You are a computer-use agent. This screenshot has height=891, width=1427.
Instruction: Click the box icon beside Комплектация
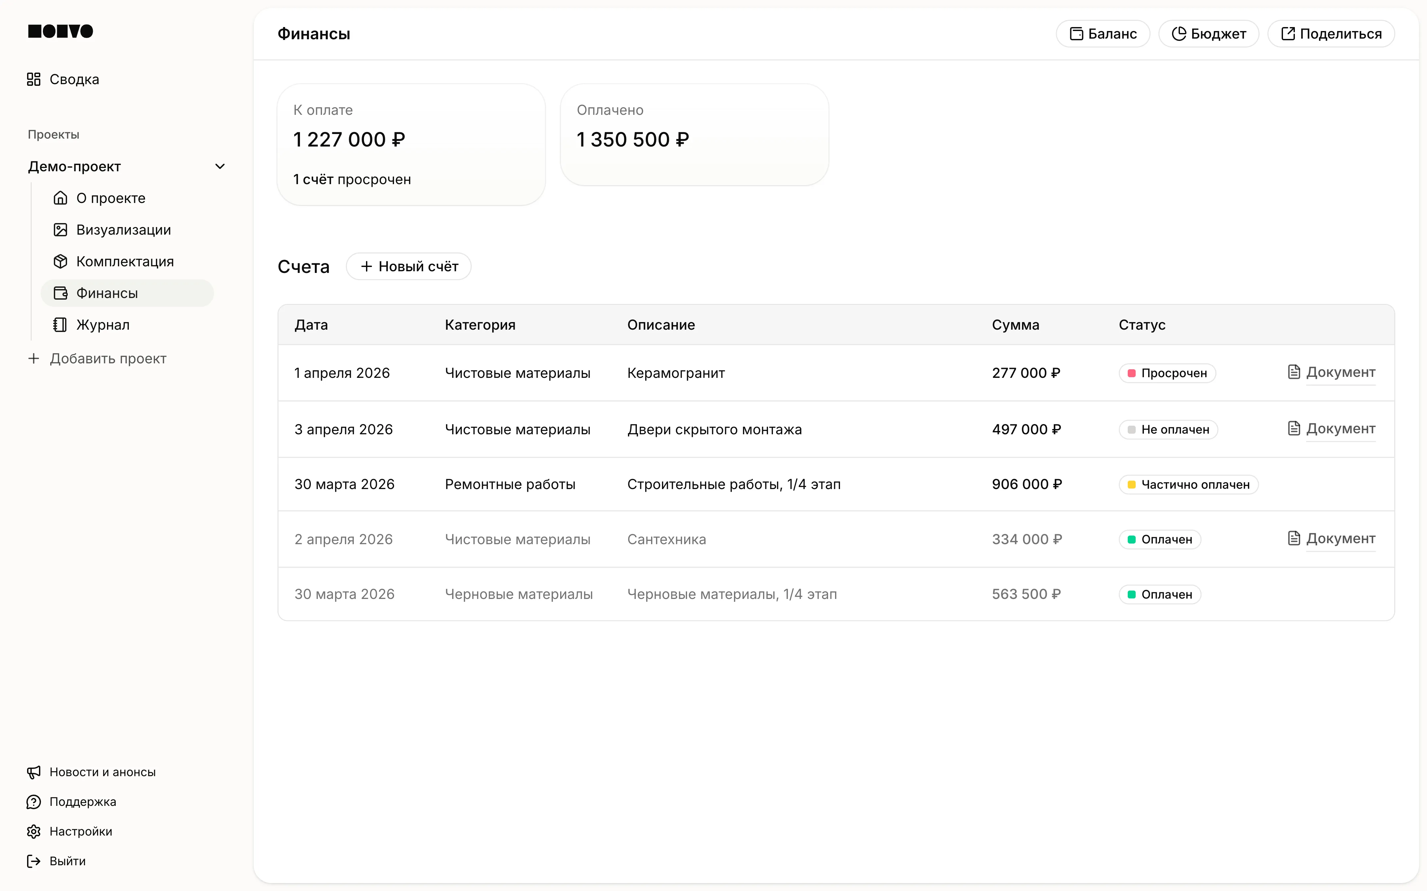pos(60,262)
